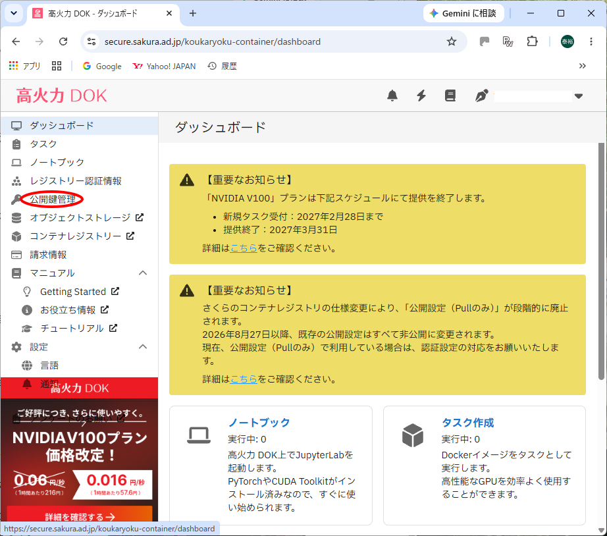Viewport: 607px width, 536px height.
Task: Open Chrome three-dot menu
Action: pos(591,41)
